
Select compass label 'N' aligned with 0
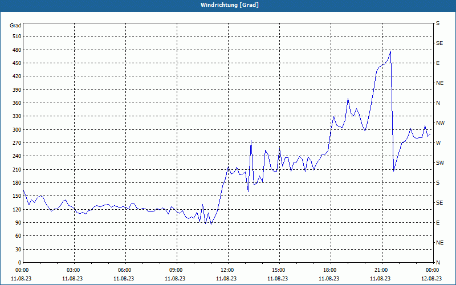[x=438, y=263]
